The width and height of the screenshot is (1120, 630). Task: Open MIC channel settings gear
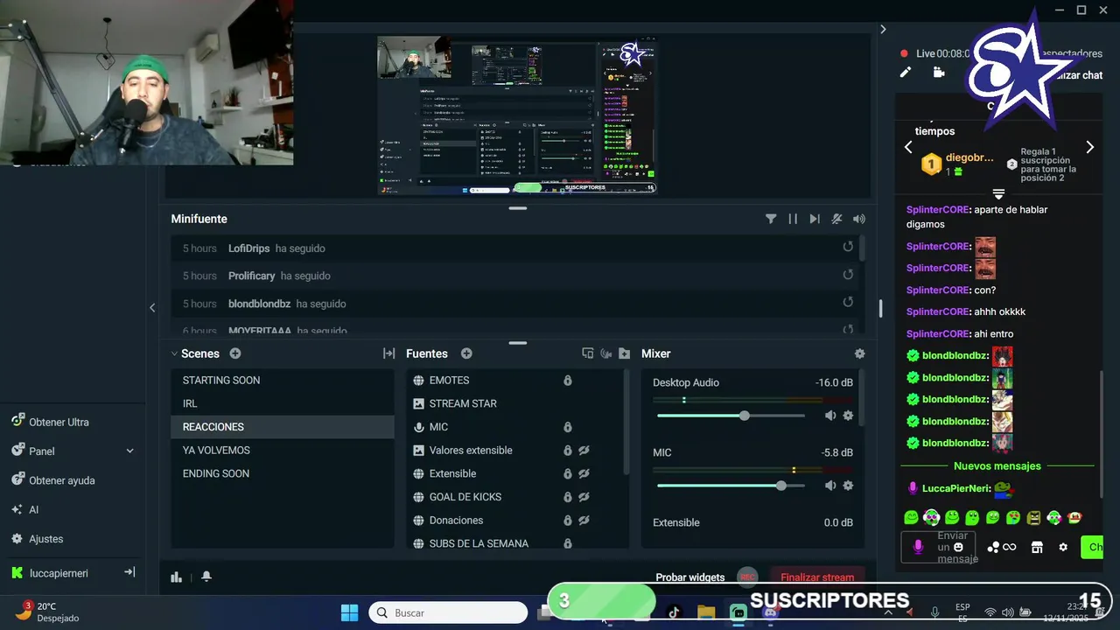(848, 486)
